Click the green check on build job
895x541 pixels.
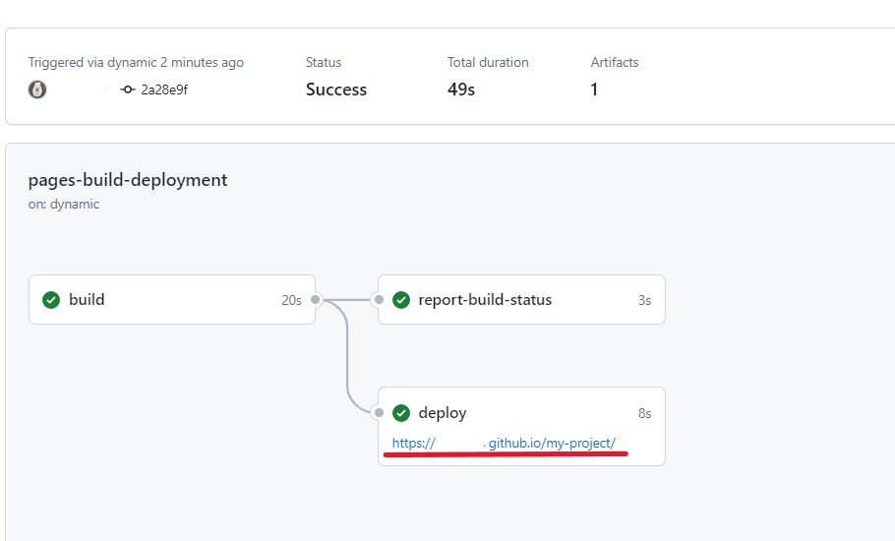(51, 300)
